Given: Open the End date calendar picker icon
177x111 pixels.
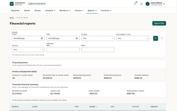Looking at the screenshot, I should tap(77, 38).
